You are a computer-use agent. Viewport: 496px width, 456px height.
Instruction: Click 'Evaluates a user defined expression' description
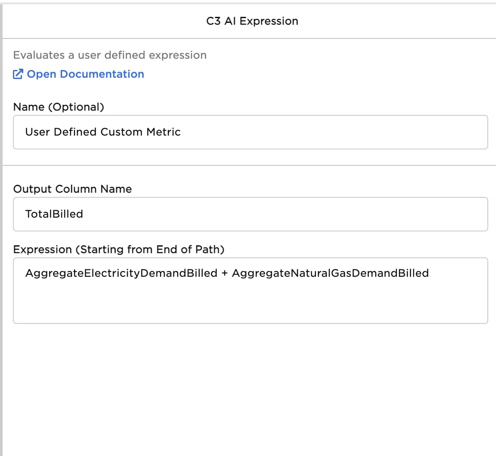pyautogui.click(x=110, y=55)
